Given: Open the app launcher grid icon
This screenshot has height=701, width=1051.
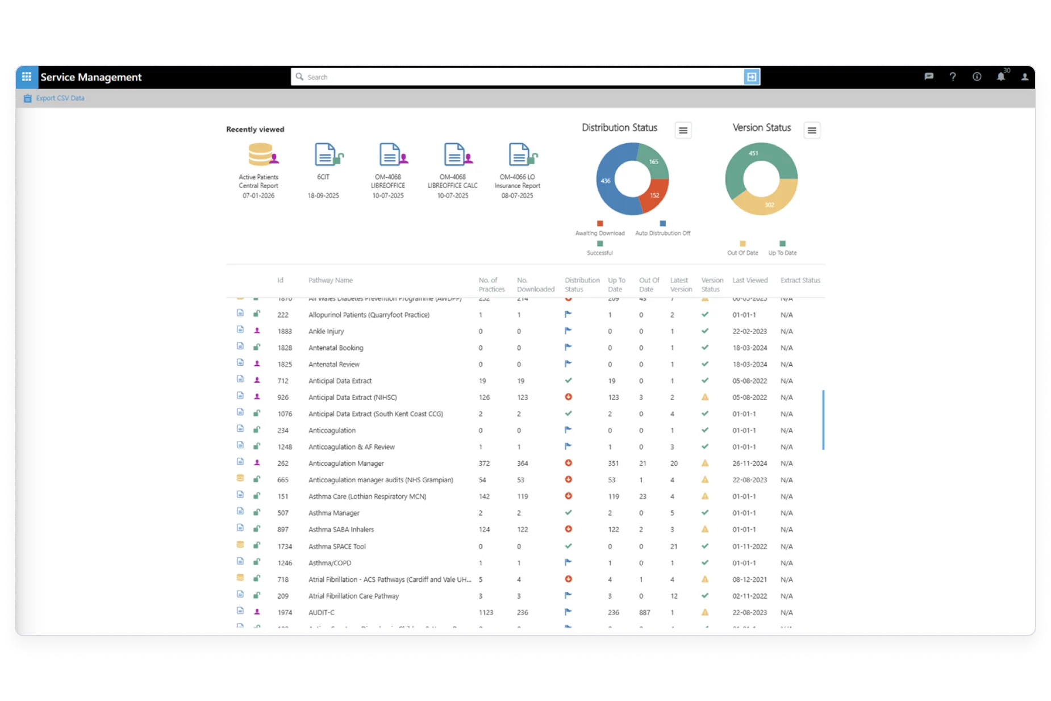Looking at the screenshot, I should (27, 77).
